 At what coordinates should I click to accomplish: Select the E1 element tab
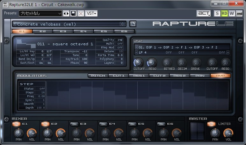point(22,31)
